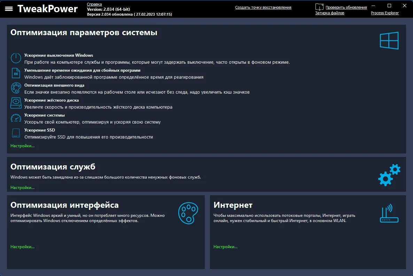The width and height of the screenshot is (413, 276).
Task: Click the Оптимизация интерфейса heading
Action: (64, 205)
